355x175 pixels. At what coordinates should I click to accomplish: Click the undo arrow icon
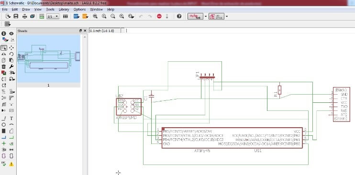point(141,16)
